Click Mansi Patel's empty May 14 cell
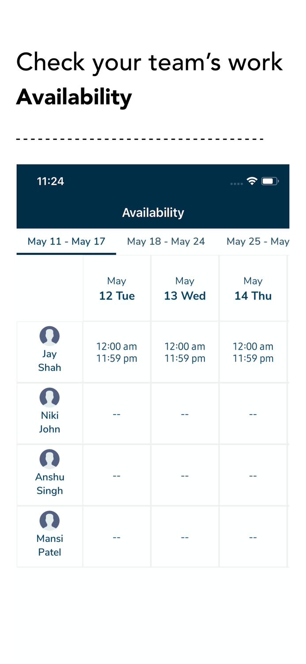This screenshot has width=306, height=664. 253,537
